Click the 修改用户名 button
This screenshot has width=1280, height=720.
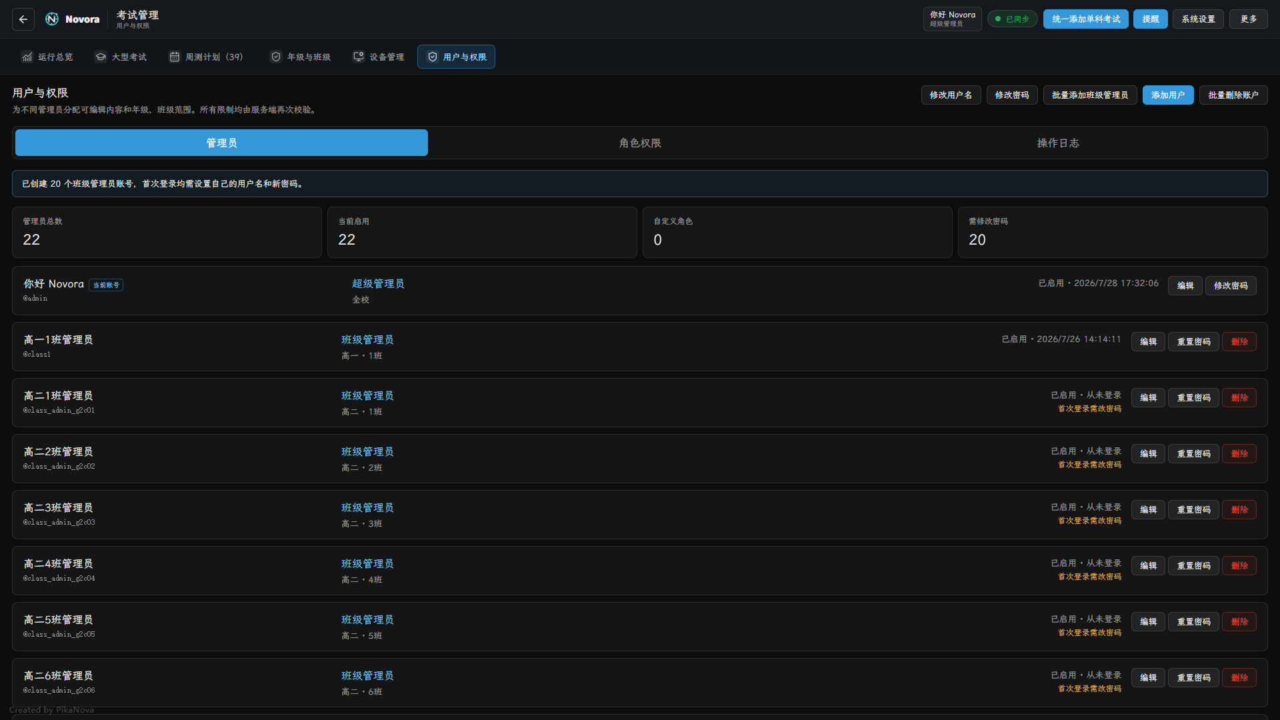951,95
